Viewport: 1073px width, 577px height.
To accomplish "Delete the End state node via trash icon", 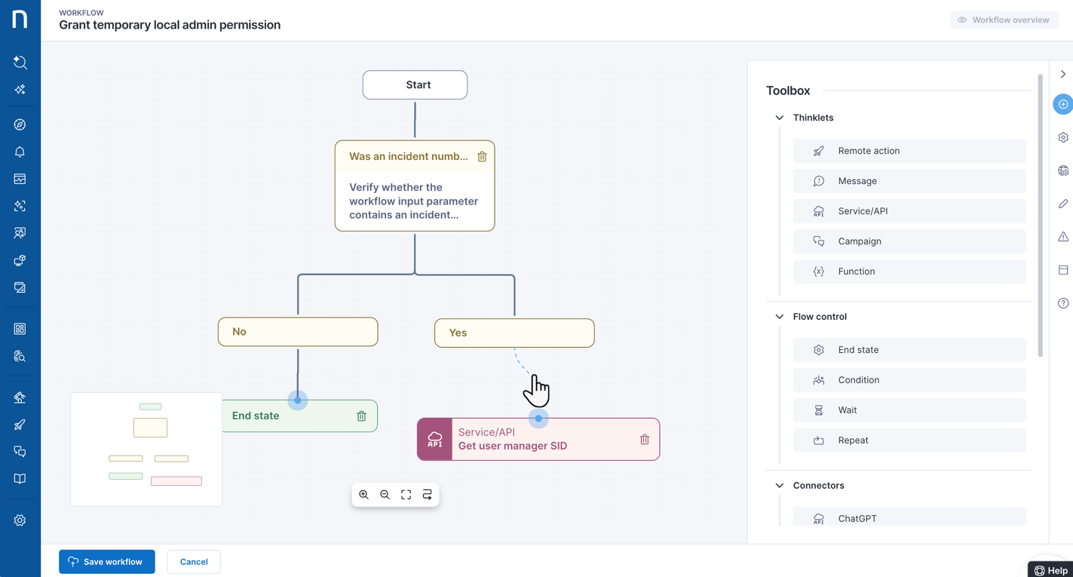I will tap(361, 416).
